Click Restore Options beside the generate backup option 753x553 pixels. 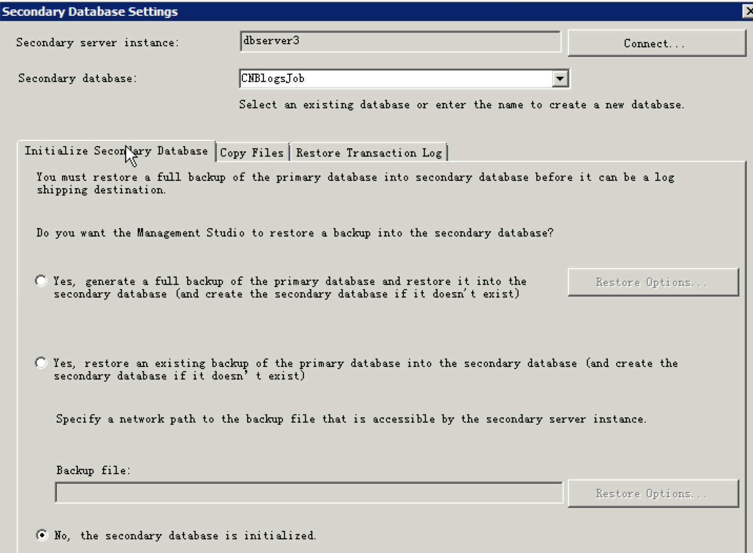(x=653, y=282)
